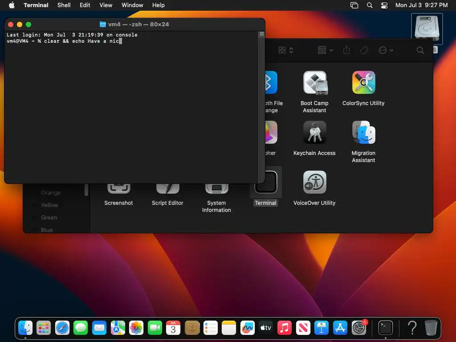The image size is (456, 342).
Task: Open System Settings from the Dock
Action: 359,328
